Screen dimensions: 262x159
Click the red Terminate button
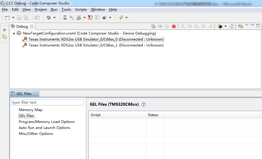pos(174,26)
